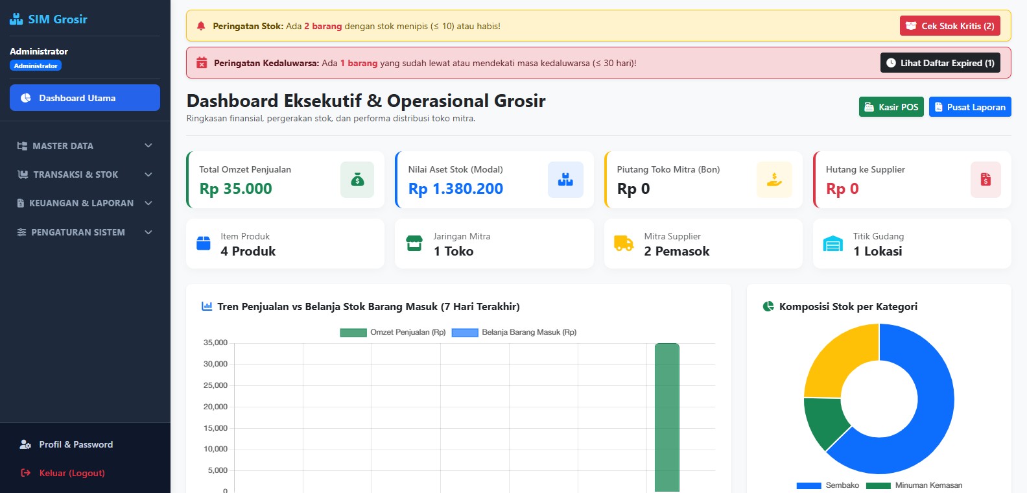This screenshot has width=1027, height=493.
Task: Click the green store icon beside Jaringan Mitra
Action: 414,243
